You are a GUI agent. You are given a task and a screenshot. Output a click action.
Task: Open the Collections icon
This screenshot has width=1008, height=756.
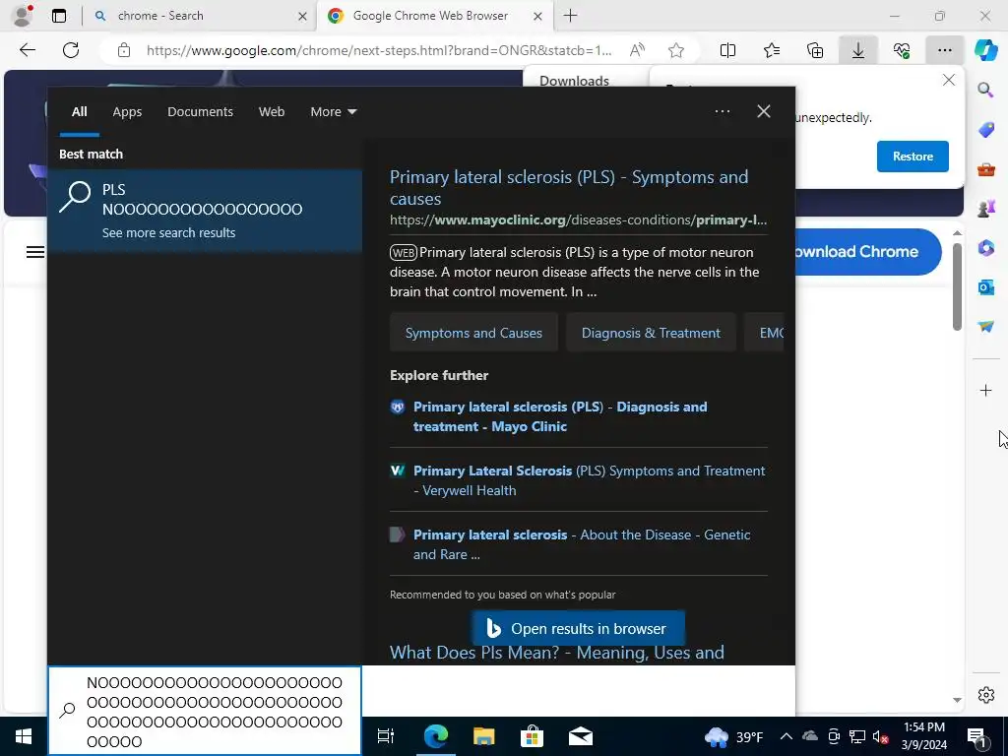tap(815, 50)
